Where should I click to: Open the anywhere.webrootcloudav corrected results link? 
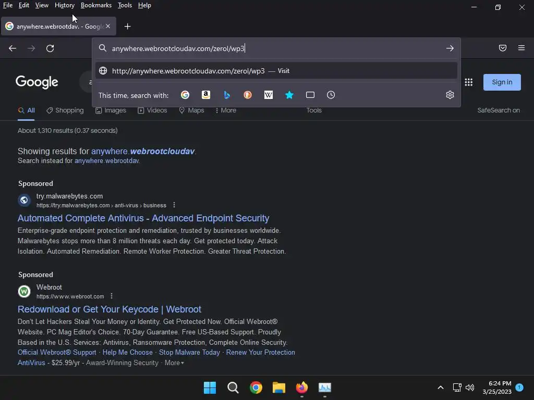[143, 152]
